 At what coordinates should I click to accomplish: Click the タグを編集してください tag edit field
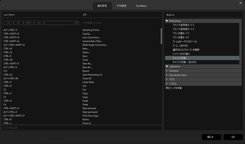tap(121, 23)
